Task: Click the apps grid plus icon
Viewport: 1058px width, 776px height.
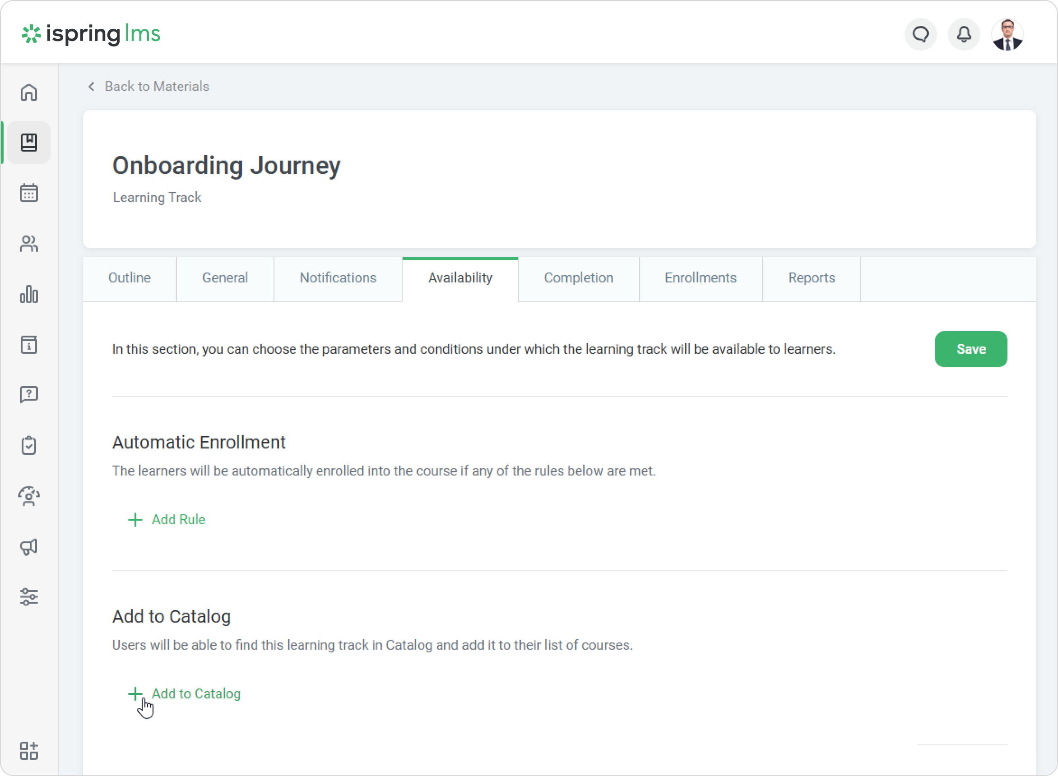Action: pyautogui.click(x=28, y=751)
